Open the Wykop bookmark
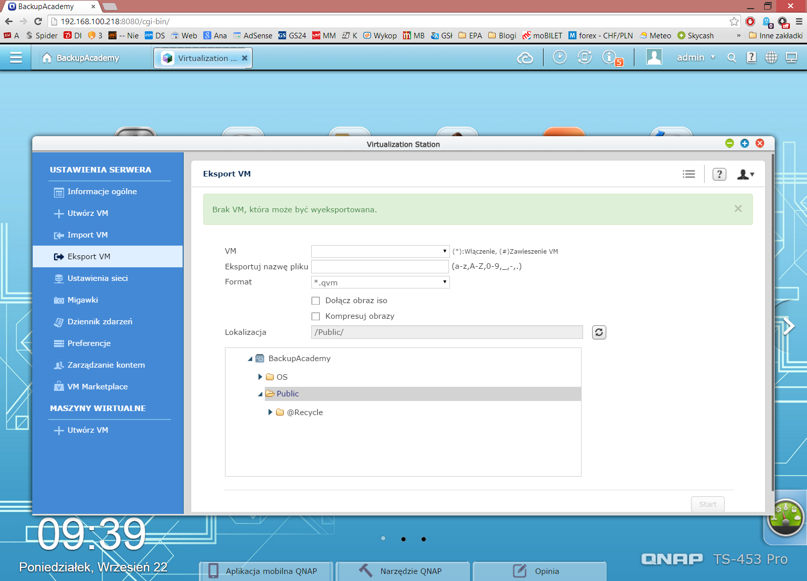807x581 pixels. coord(380,35)
